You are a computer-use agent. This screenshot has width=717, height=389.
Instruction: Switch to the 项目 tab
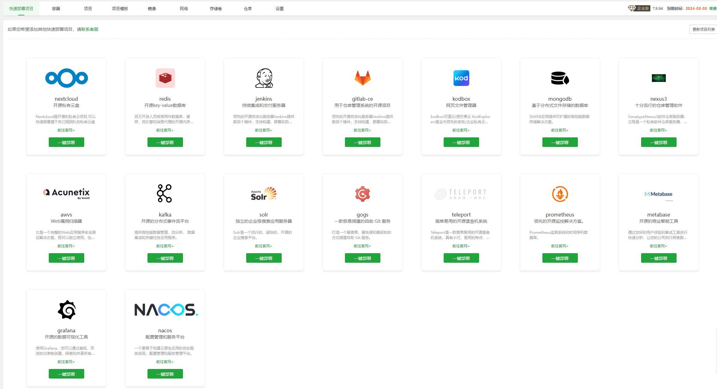pyautogui.click(x=88, y=9)
